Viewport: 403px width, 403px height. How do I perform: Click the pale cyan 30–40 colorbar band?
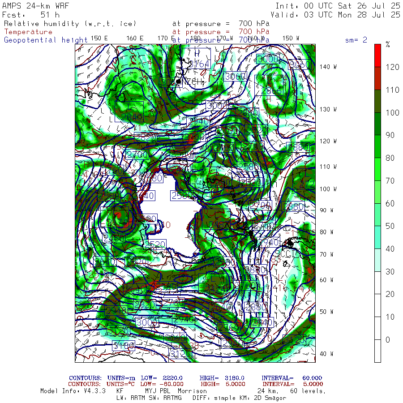(x=377, y=260)
